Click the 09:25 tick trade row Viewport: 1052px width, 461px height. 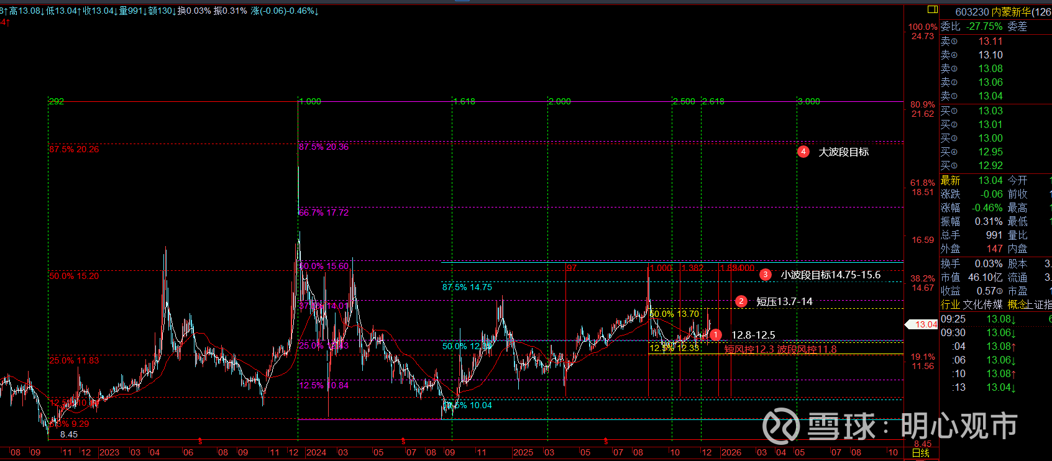(995, 319)
